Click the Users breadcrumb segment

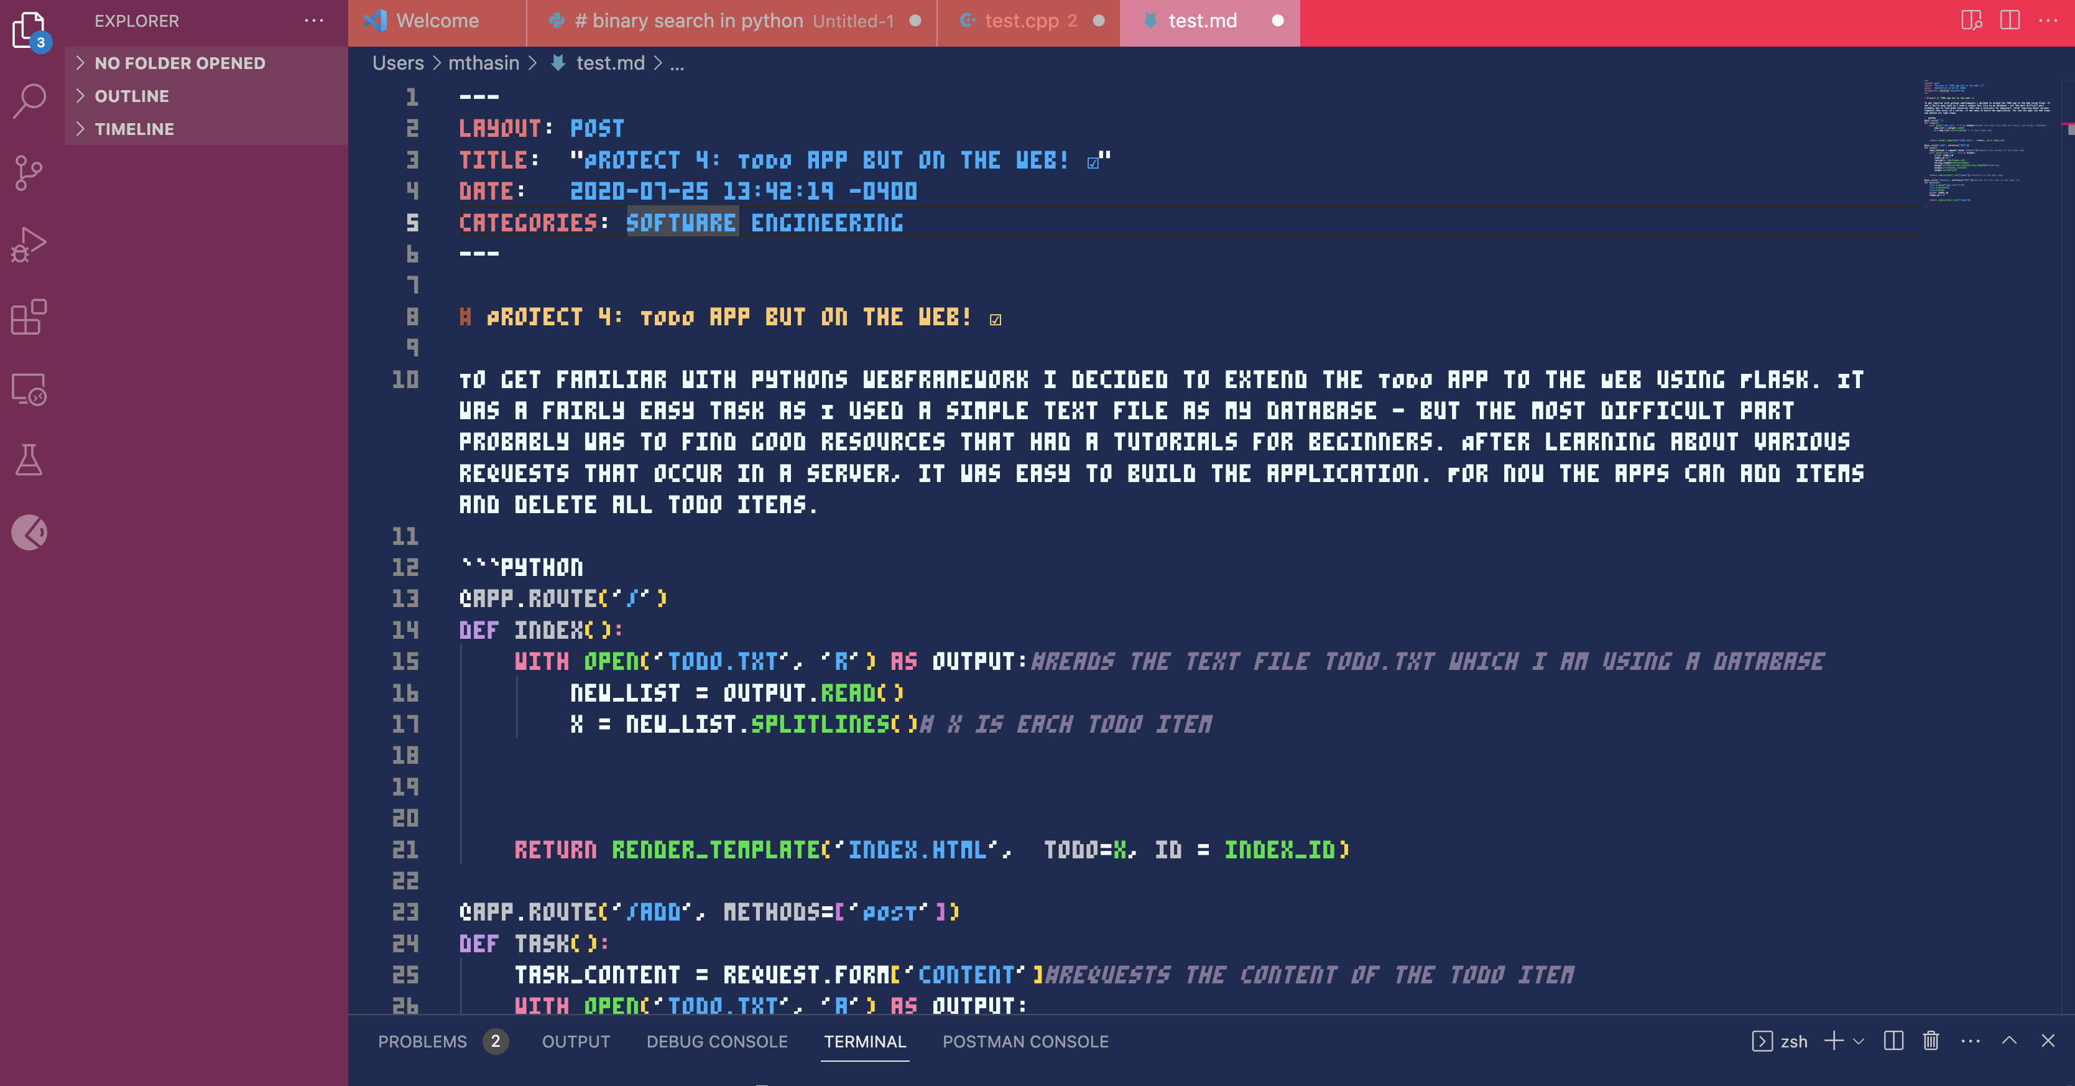pyautogui.click(x=398, y=63)
